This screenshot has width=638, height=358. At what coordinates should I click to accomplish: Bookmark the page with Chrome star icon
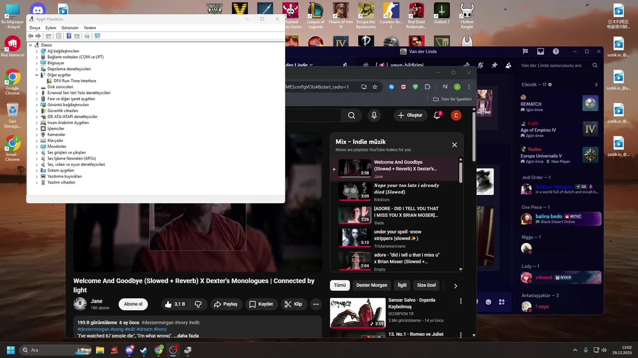coord(375,87)
